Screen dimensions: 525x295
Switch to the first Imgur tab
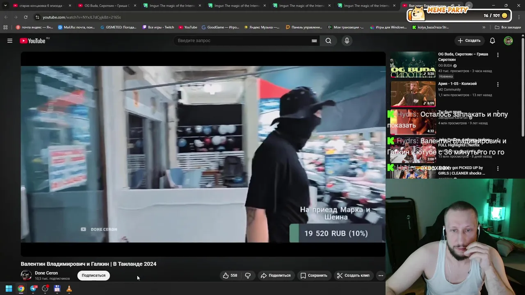tap(172, 6)
